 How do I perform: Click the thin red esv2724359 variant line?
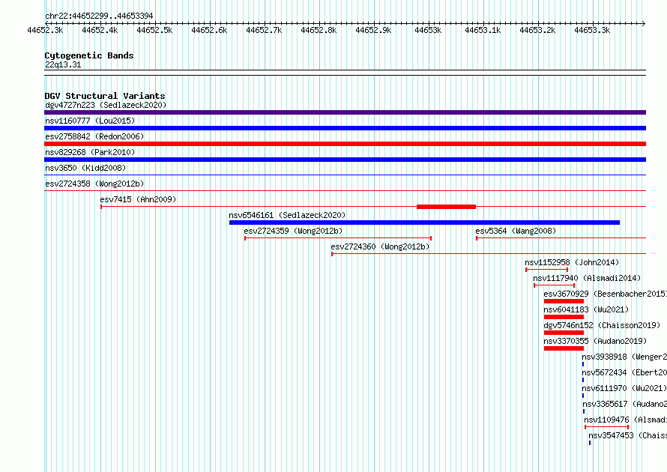click(x=338, y=238)
